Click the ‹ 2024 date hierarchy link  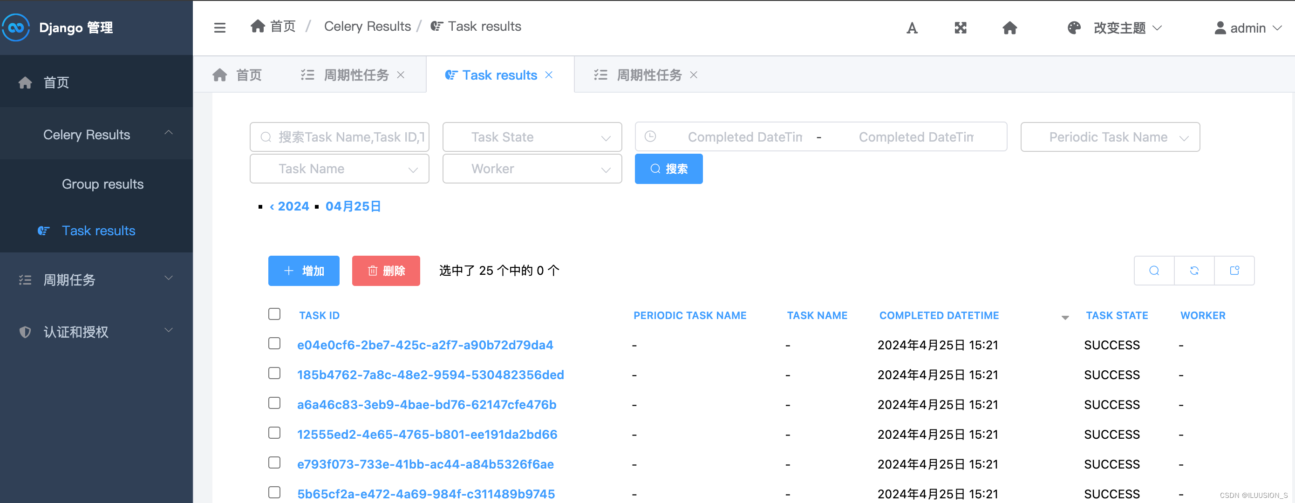point(290,206)
